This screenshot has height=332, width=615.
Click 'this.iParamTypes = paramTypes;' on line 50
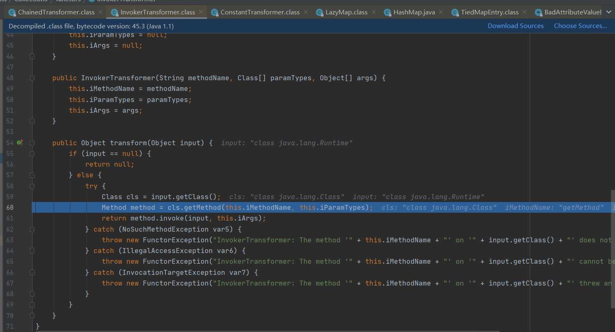[130, 100]
